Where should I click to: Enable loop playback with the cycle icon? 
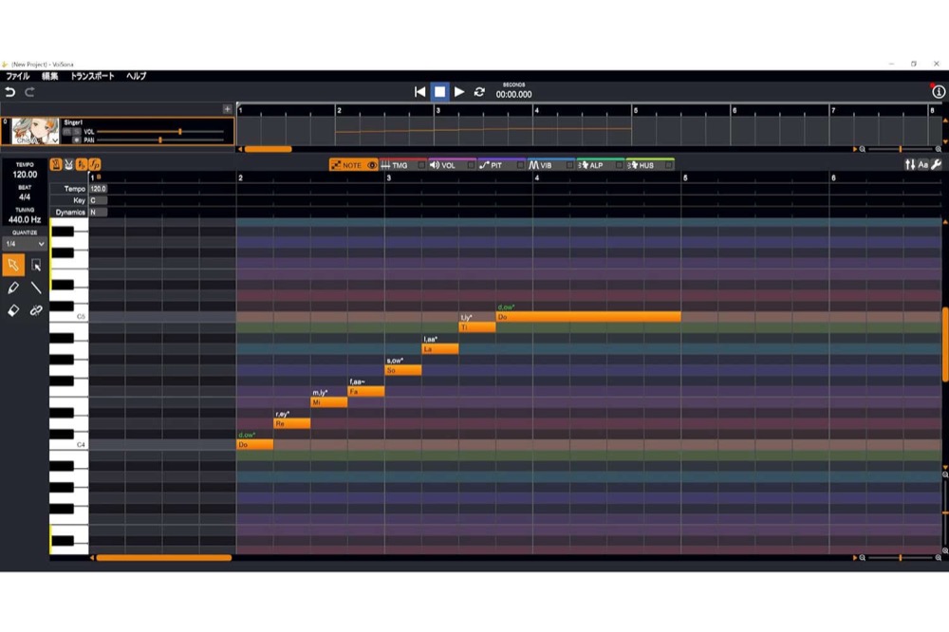pos(479,92)
